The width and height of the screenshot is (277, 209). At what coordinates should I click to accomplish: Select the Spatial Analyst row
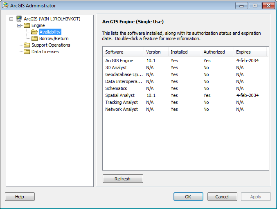coord(120,95)
